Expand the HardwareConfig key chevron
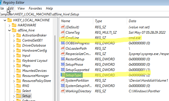Screen dimensions: 169x101 (x=14, y=51)
